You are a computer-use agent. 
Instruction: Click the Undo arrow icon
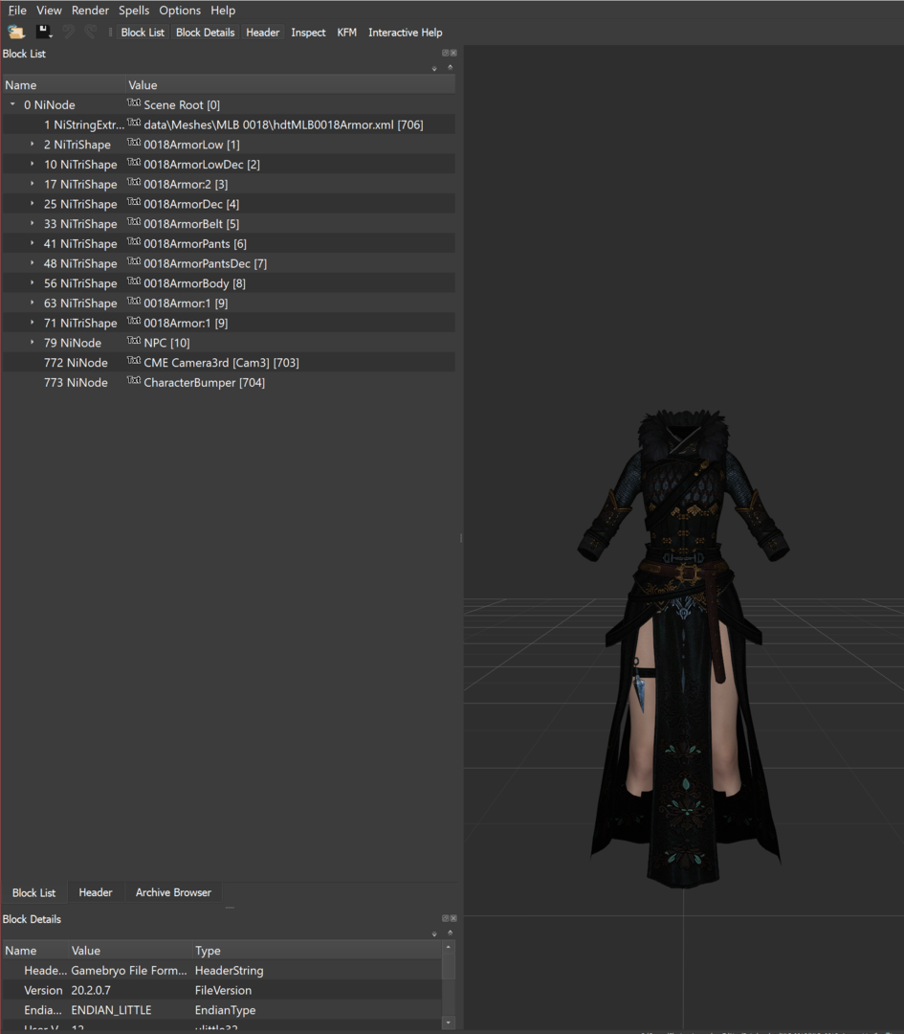[69, 32]
